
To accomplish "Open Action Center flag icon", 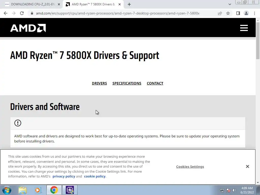I will click(x=228, y=190).
